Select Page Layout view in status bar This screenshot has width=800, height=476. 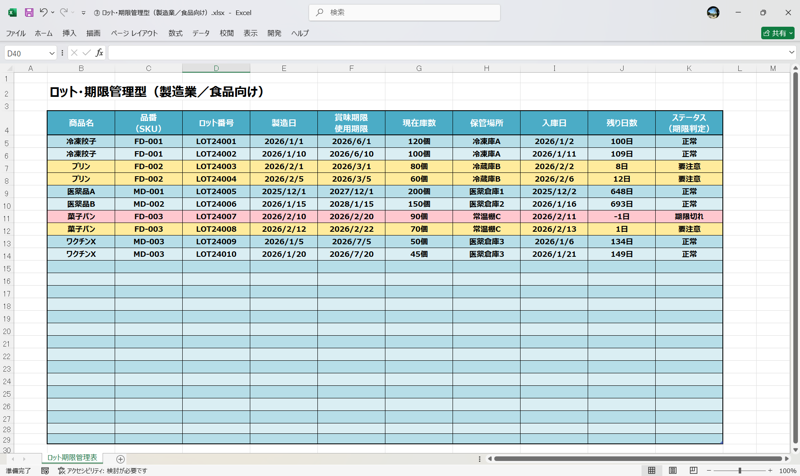point(673,471)
